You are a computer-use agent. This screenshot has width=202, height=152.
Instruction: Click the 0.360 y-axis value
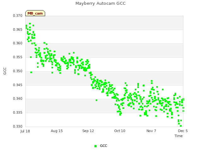pos(18,43)
